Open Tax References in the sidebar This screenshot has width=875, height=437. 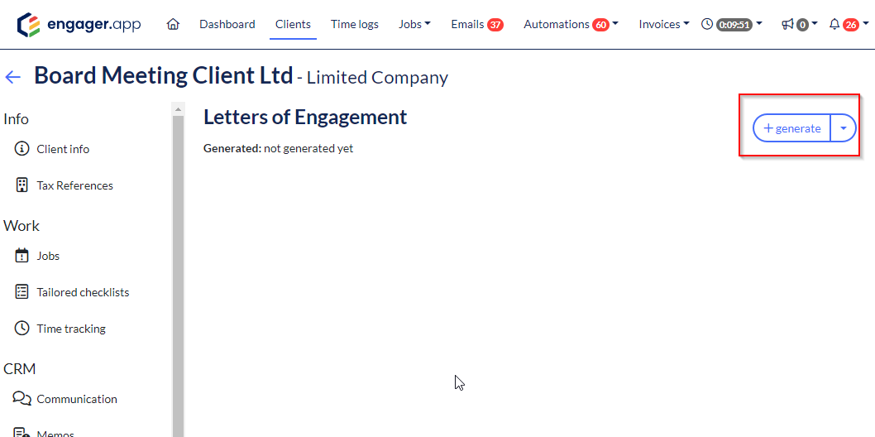[74, 186]
